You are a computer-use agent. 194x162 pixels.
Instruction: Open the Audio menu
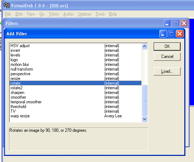tap(68, 14)
